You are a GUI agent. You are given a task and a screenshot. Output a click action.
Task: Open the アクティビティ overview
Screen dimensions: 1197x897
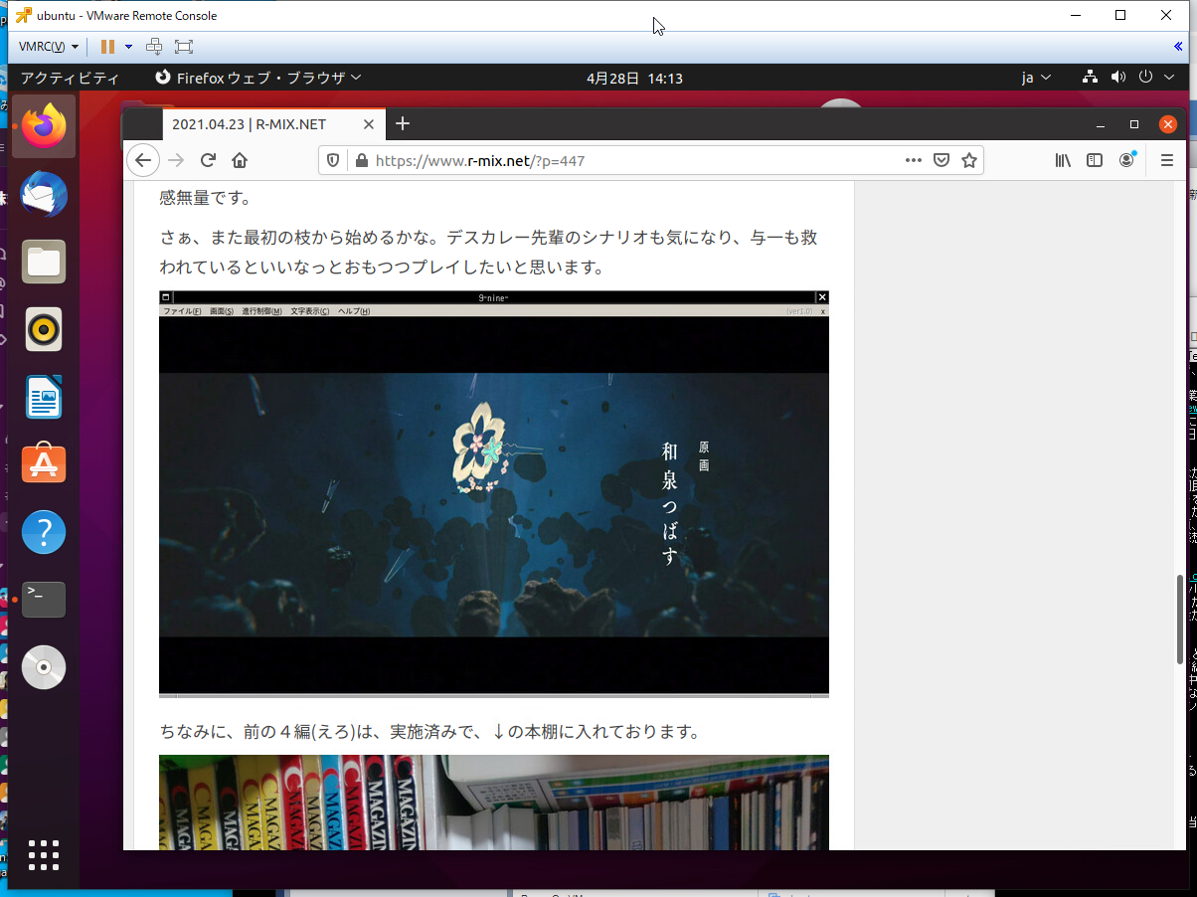pos(70,78)
